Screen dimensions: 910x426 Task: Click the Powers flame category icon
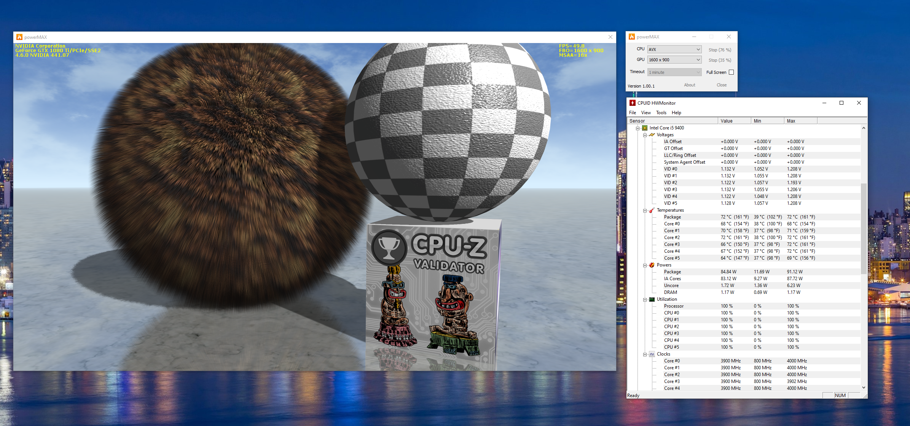tap(652, 265)
